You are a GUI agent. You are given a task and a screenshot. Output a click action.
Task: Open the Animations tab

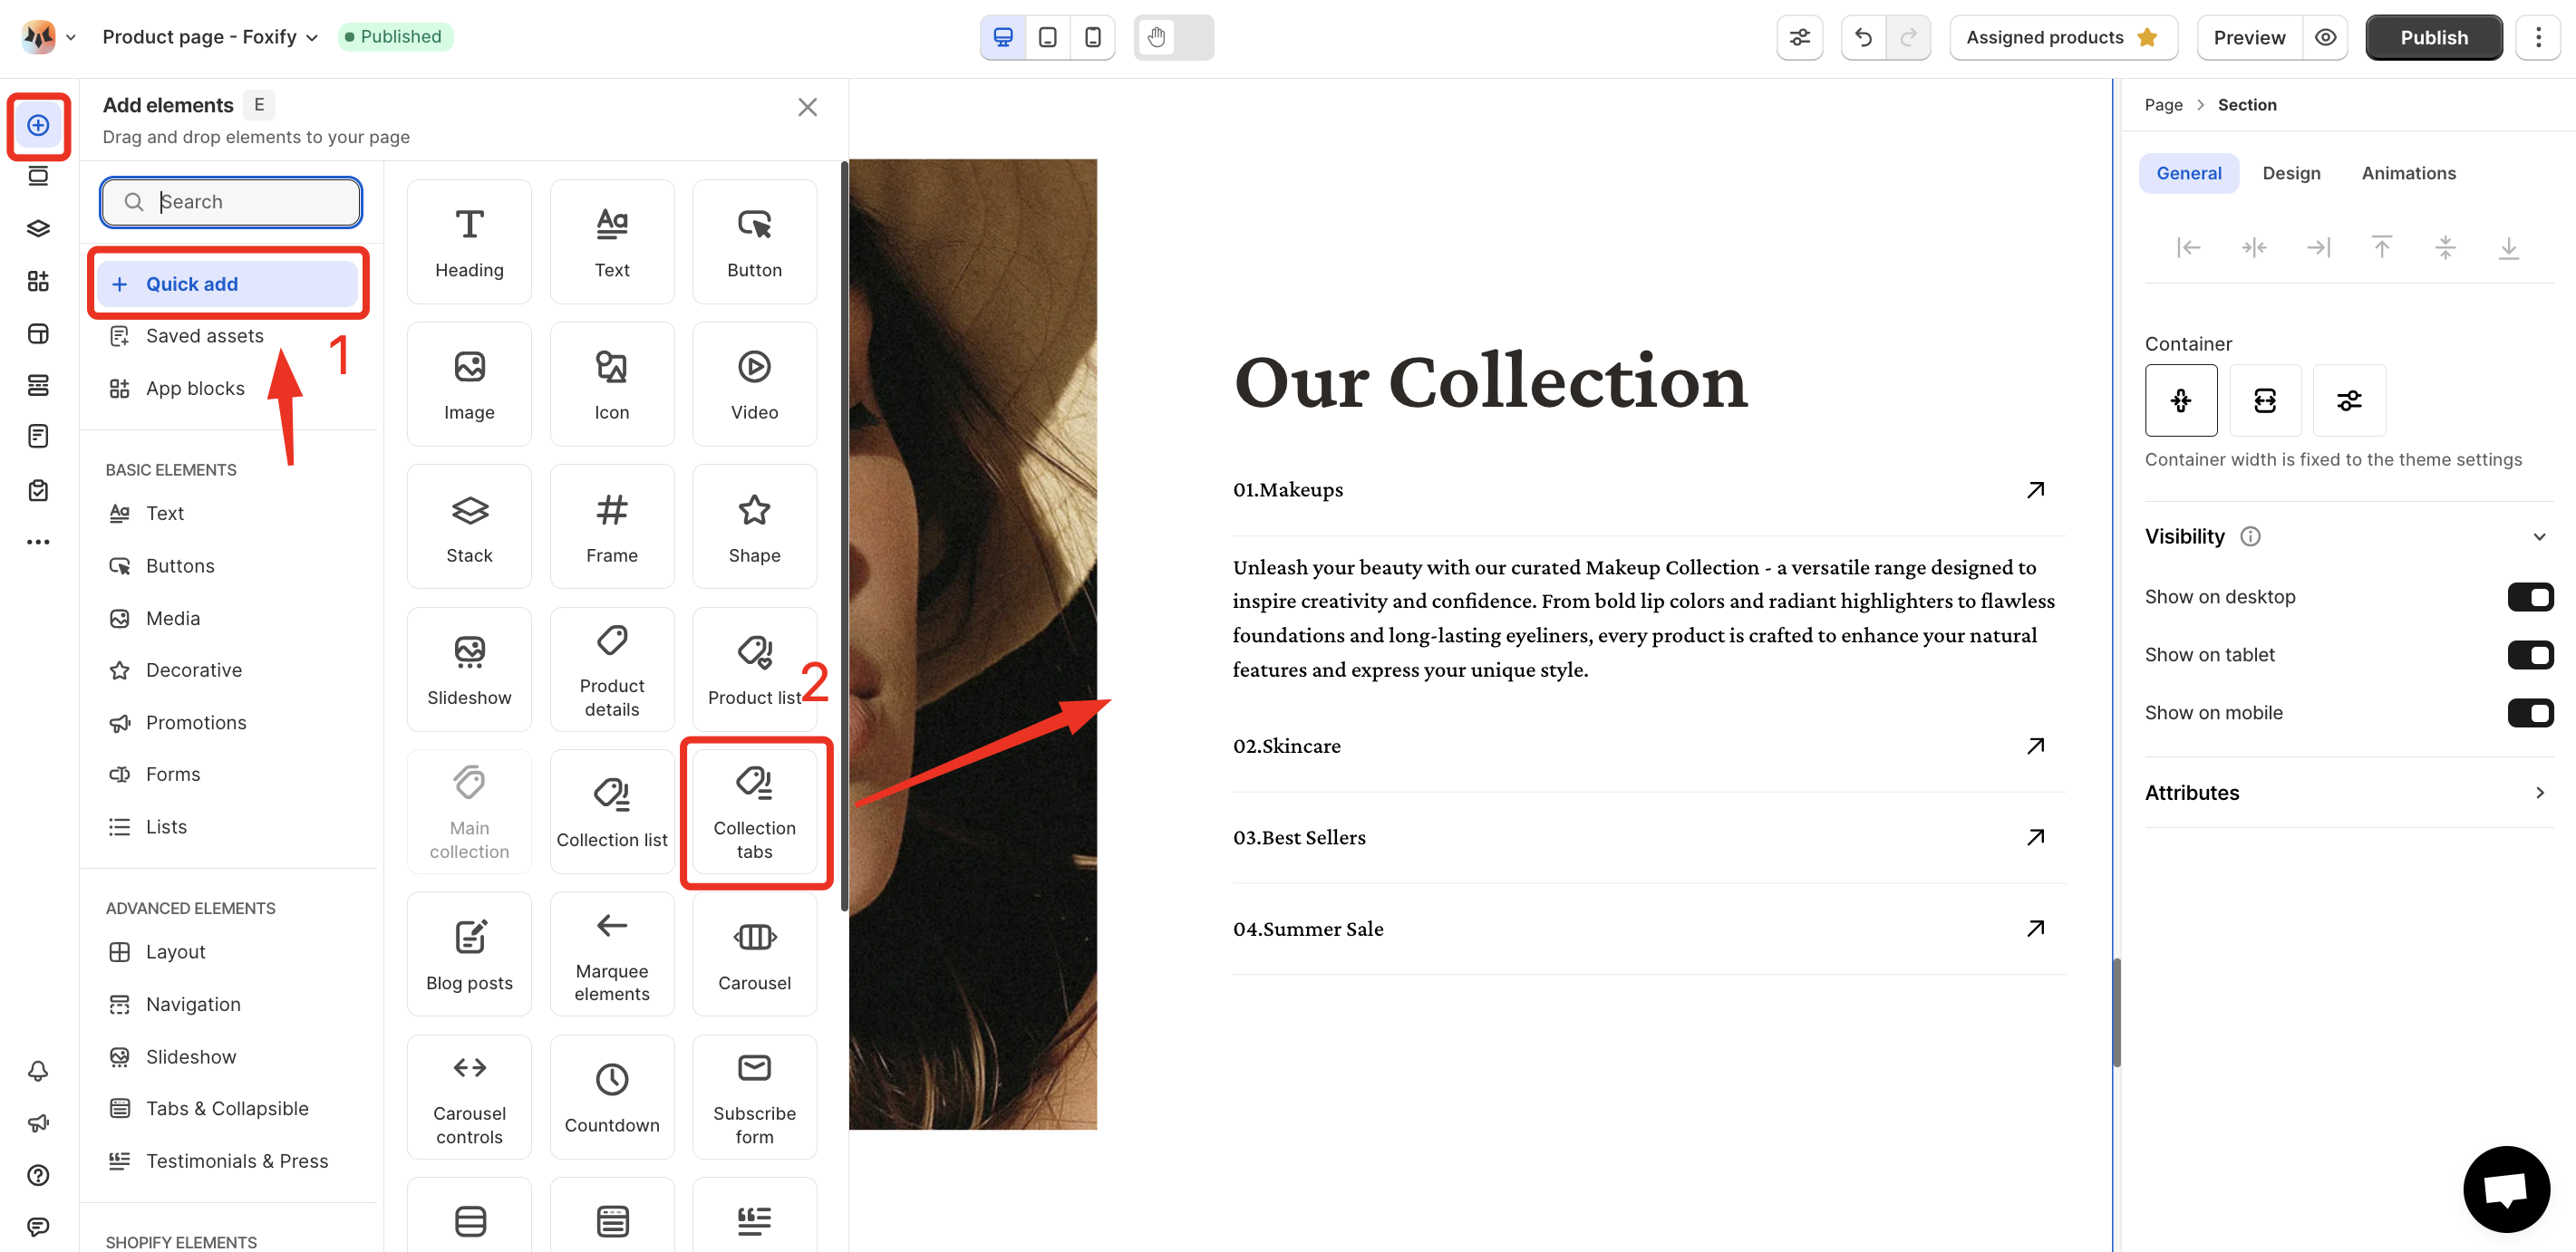coord(2408,173)
